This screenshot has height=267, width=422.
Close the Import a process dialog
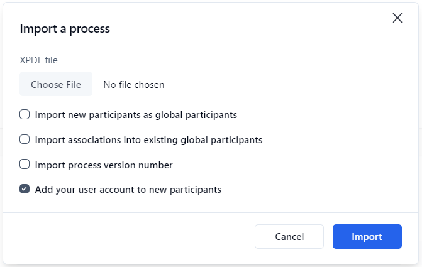[x=397, y=18]
